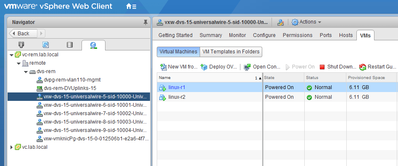Select the dvs-rem distributed switch
The height and width of the screenshot is (166, 398).
click(46, 71)
